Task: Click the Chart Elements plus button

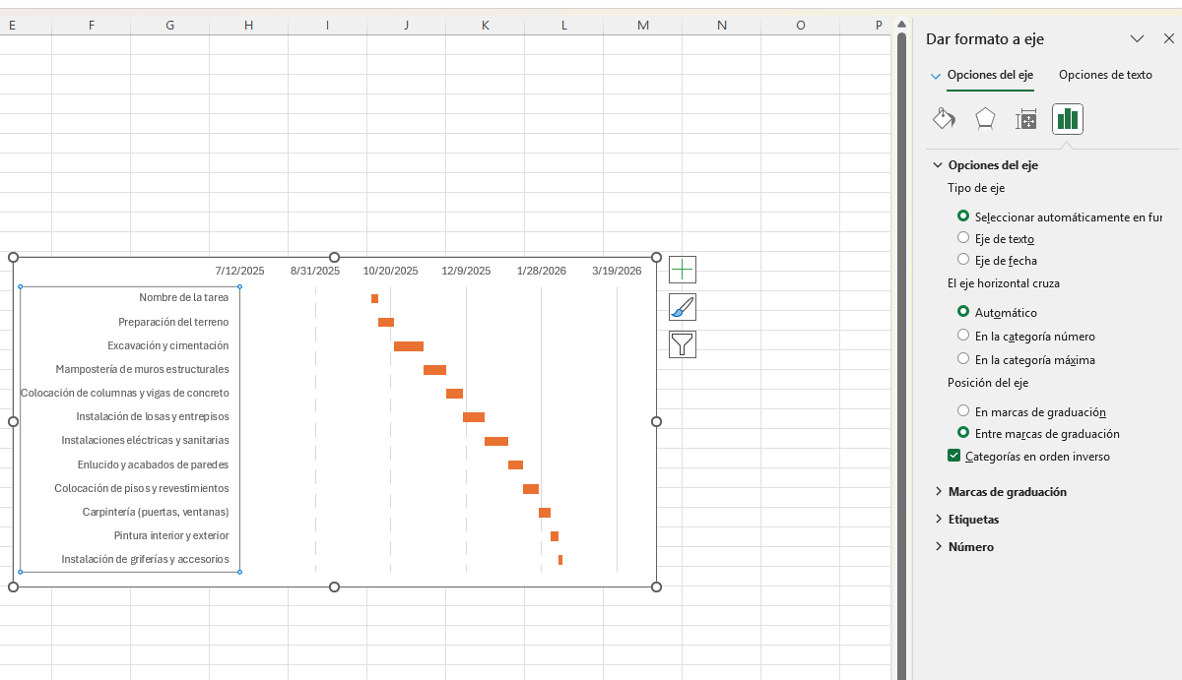Action: 683,270
